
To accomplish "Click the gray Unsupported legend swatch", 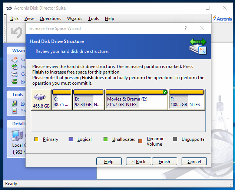I will click(x=175, y=139).
